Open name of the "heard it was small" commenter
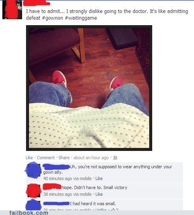Viewport: 194px width, 215px height. pyautogui.click(x=56, y=204)
